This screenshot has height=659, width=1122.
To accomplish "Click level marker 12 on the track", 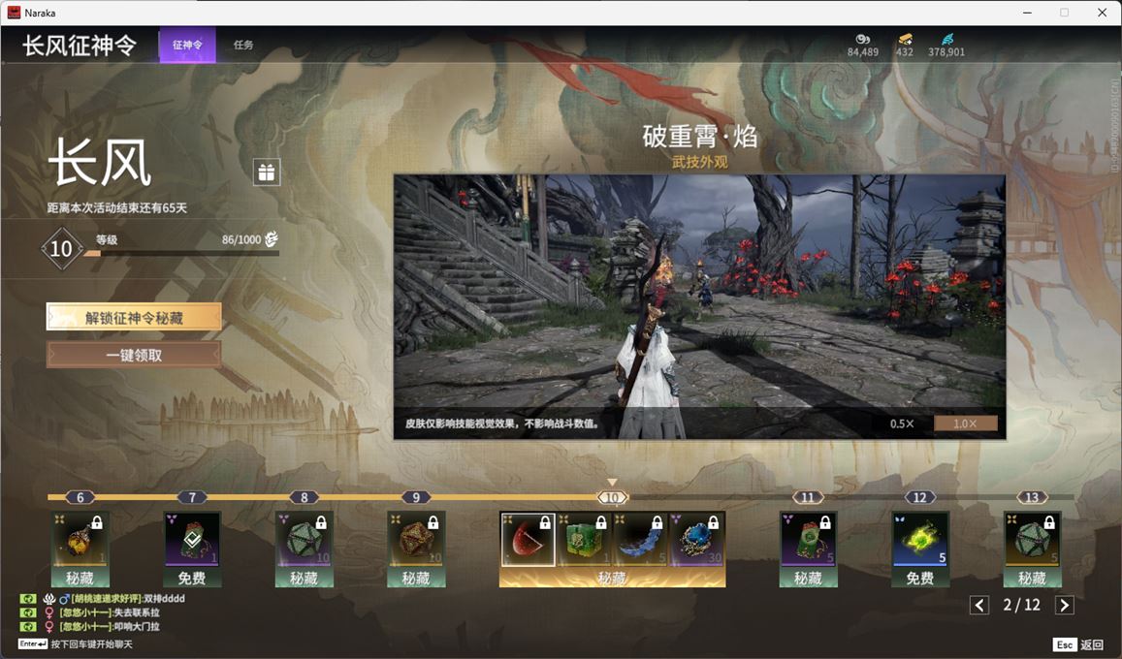I will 920,497.
